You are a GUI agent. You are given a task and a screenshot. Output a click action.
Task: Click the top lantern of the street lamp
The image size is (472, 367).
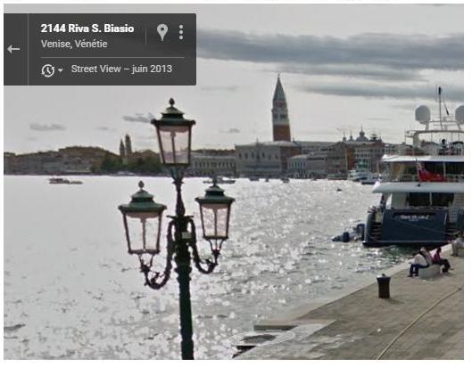[174, 134]
